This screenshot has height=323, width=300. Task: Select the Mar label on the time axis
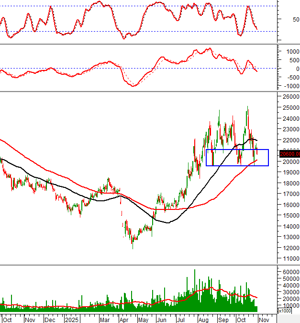[x=104, y=319]
